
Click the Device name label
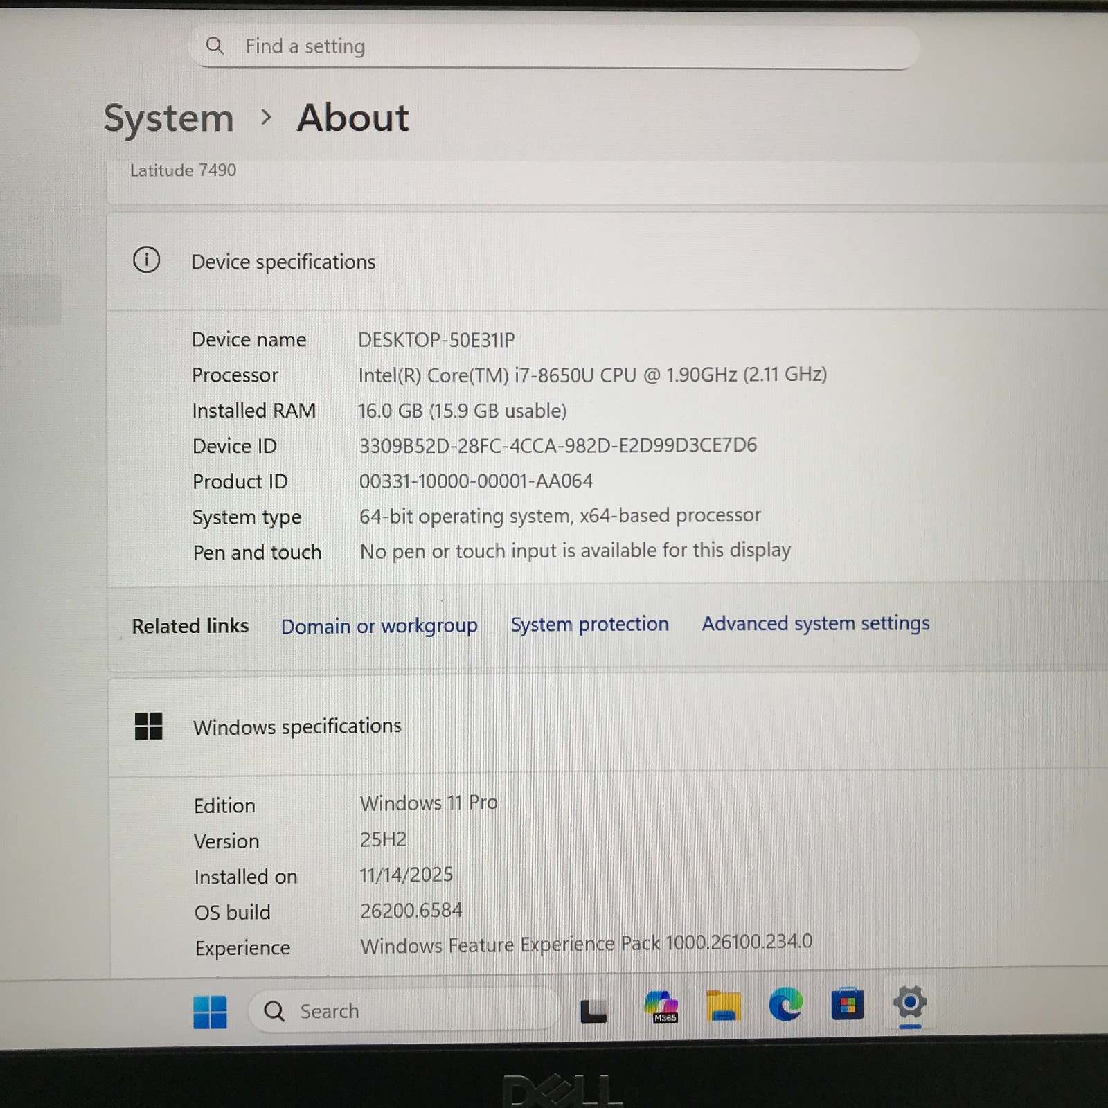coord(249,340)
